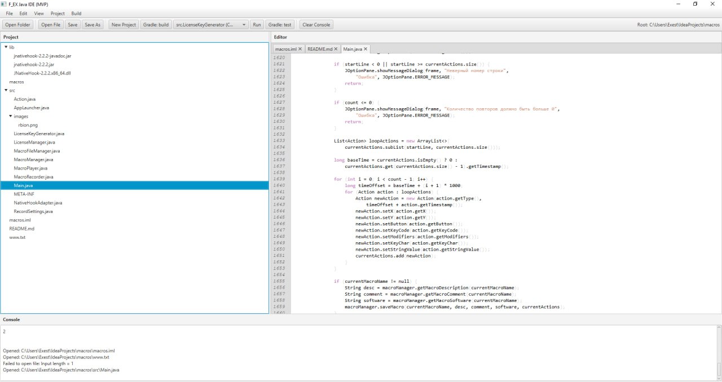
Task: Open the Build menu
Action: (76, 13)
